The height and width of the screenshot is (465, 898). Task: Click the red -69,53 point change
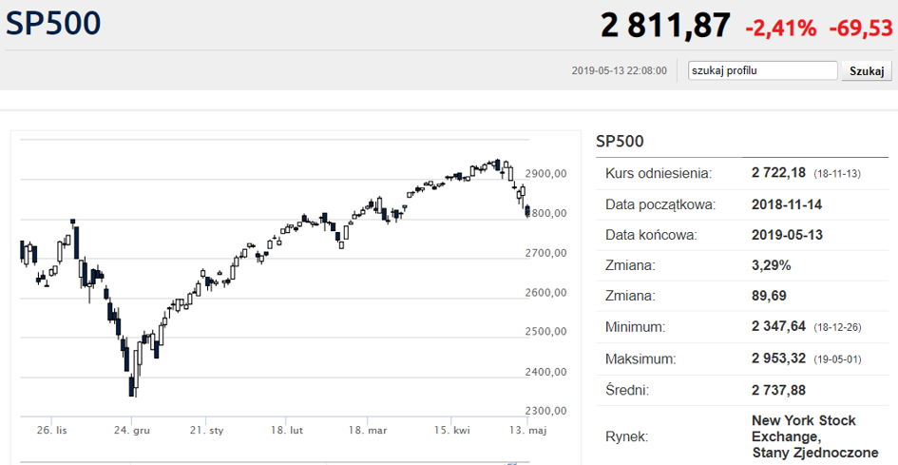(861, 28)
